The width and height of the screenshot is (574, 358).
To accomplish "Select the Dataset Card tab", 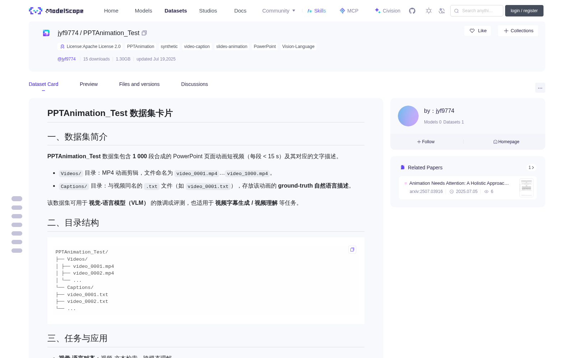I will click(x=43, y=84).
